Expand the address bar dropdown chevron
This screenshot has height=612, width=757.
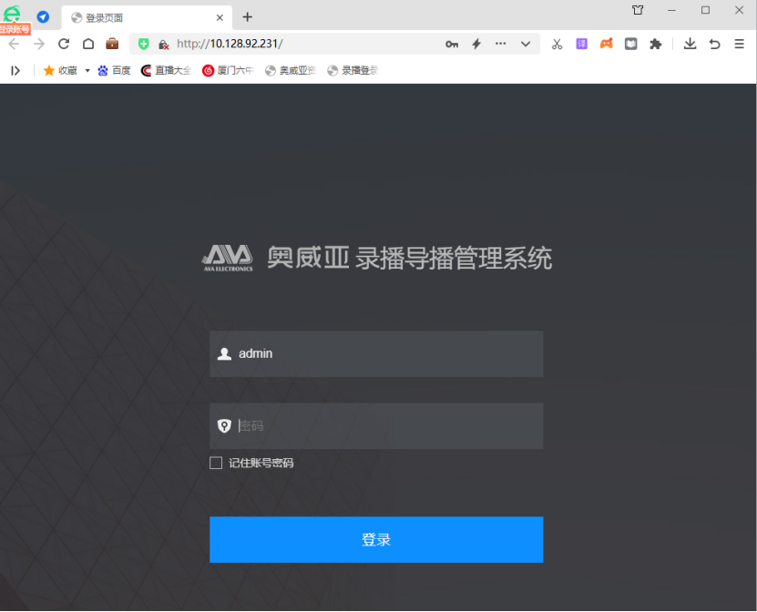(x=526, y=44)
